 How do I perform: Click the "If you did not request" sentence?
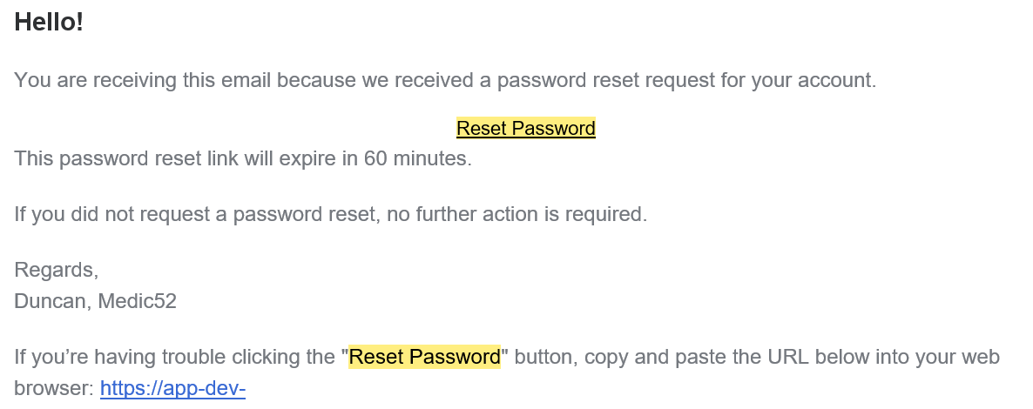click(x=331, y=214)
